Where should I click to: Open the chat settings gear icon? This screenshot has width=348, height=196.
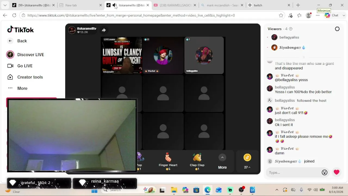[x=337, y=29]
